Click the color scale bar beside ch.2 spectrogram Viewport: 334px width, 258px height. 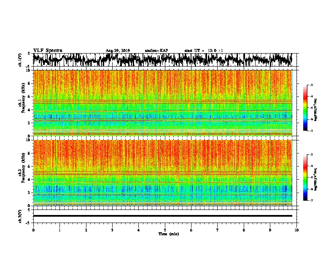305,177
